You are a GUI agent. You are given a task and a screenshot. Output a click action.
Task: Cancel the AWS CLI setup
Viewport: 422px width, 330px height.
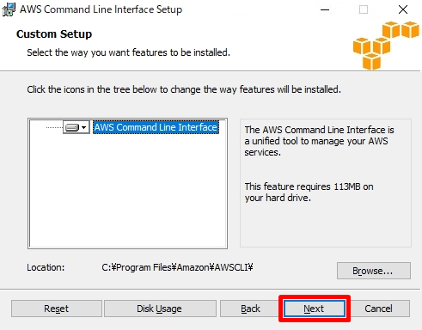(x=379, y=309)
